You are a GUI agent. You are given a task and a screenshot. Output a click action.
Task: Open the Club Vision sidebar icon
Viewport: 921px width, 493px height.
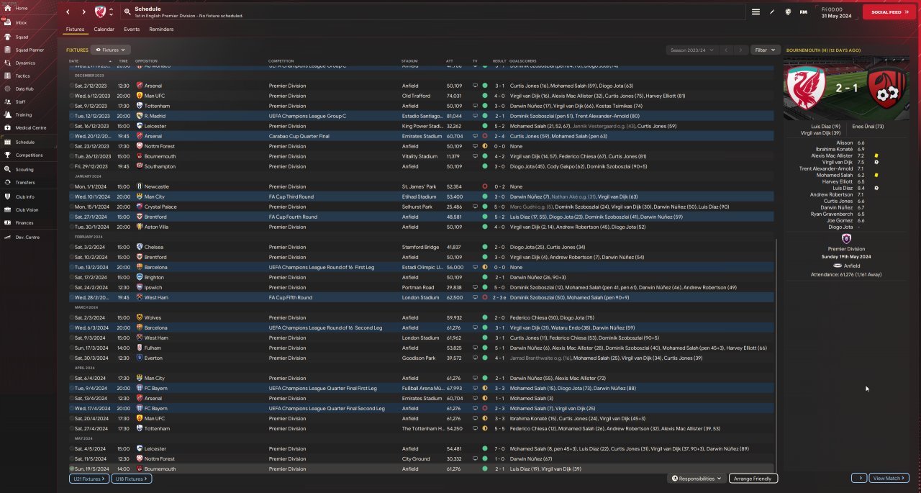coord(6,209)
